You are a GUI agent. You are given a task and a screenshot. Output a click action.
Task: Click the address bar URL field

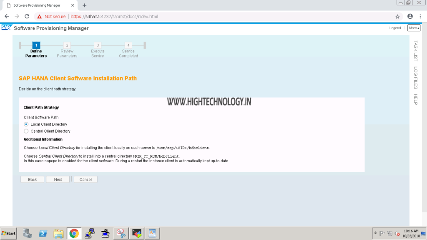pyautogui.click(x=218, y=17)
